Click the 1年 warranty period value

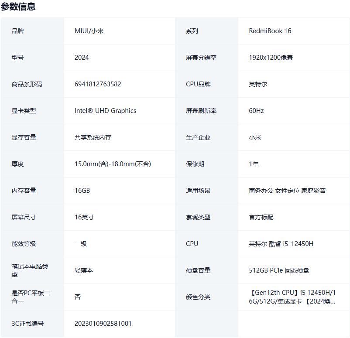[254, 164]
